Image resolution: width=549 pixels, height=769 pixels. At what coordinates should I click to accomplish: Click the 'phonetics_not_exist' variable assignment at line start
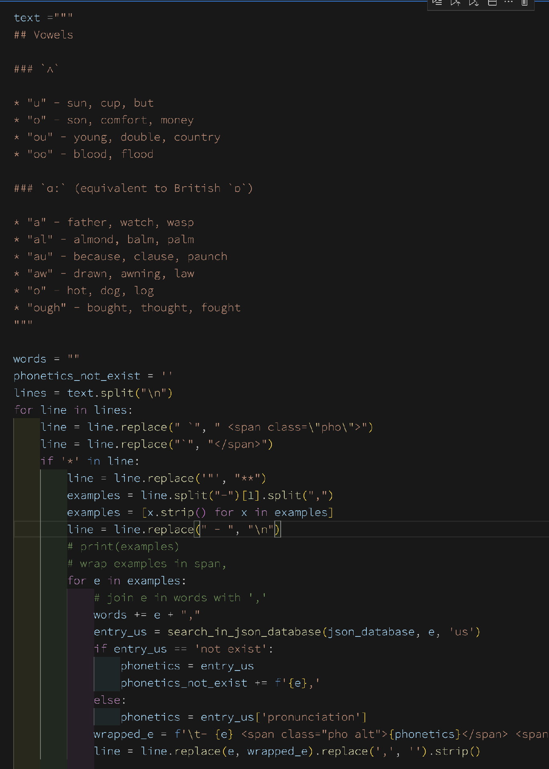click(x=76, y=376)
